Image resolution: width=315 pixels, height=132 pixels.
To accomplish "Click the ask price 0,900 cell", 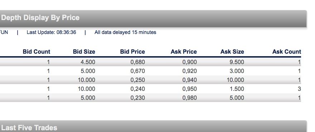I will (x=189, y=62).
